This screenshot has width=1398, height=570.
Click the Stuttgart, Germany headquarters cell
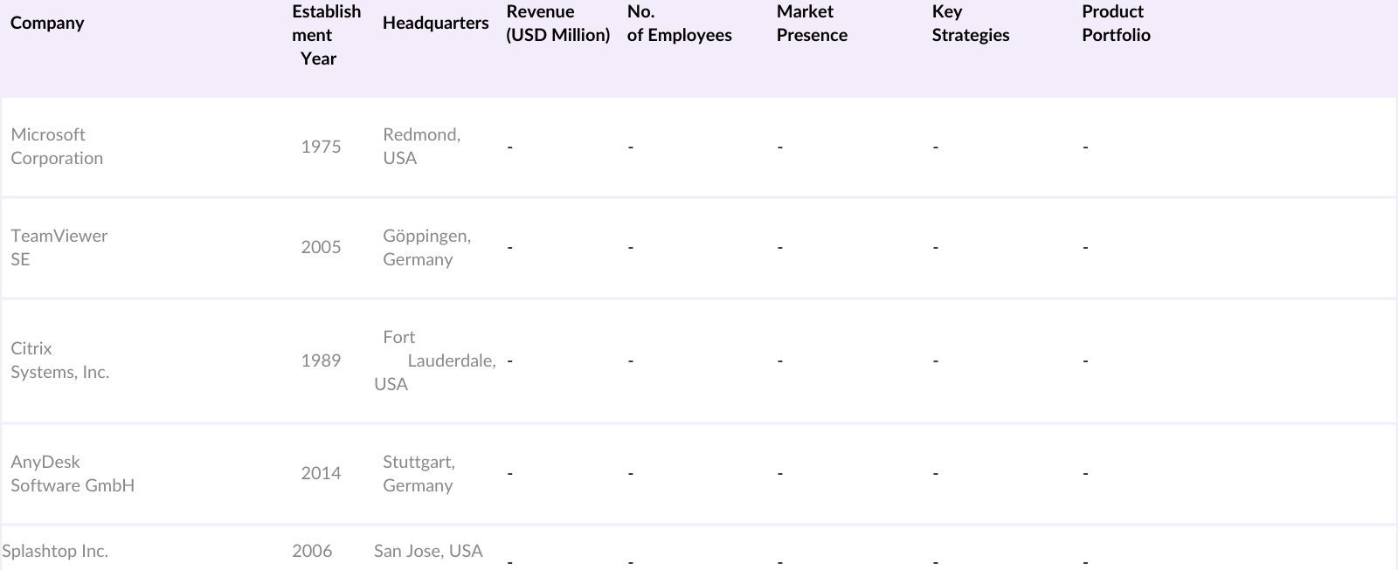[419, 473]
